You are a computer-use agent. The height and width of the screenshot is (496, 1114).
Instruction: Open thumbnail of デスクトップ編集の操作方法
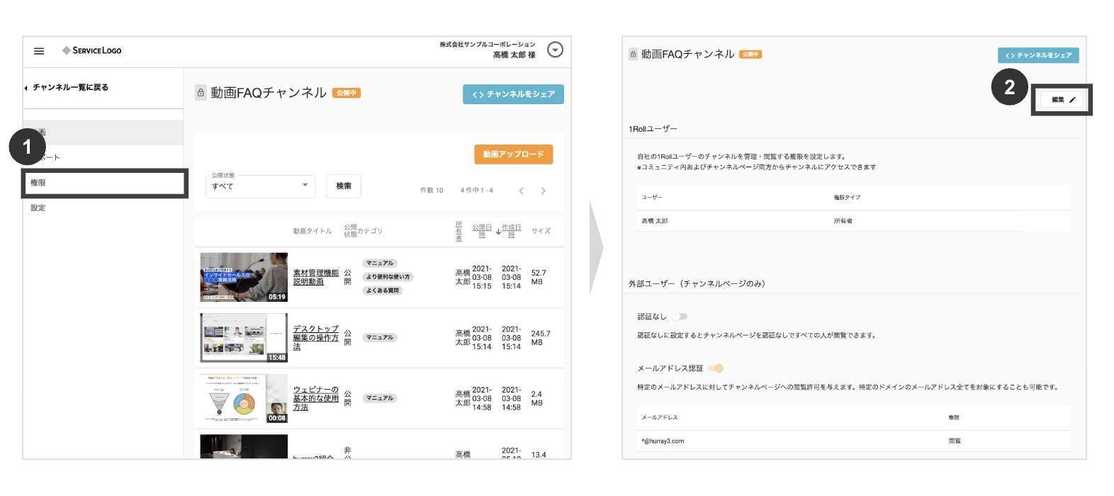[x=244, y=338]
